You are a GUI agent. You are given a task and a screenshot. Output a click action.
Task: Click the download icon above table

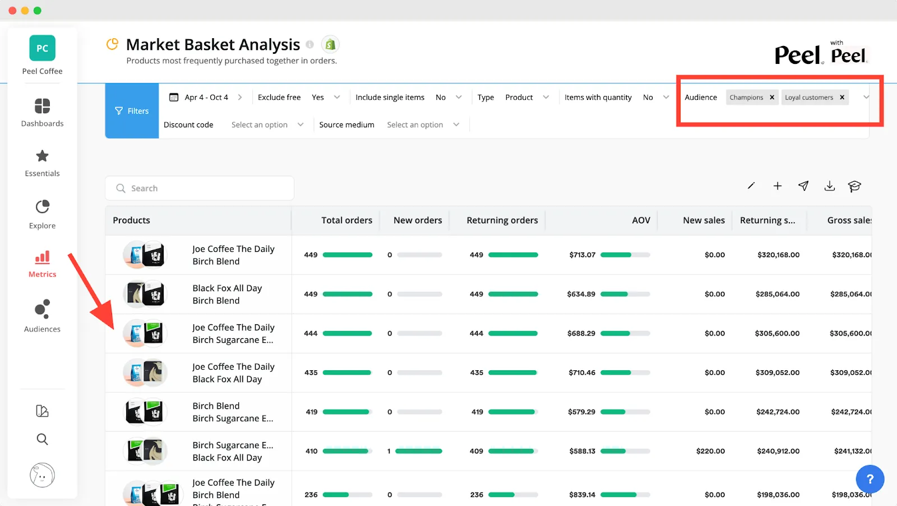830,186
